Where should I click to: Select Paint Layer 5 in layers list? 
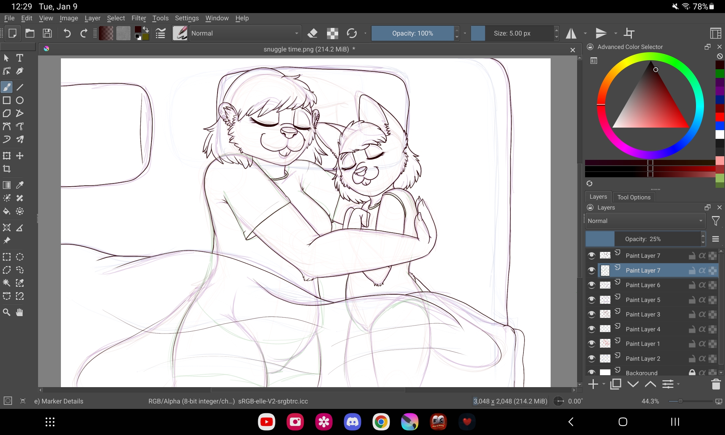(643, 300)
